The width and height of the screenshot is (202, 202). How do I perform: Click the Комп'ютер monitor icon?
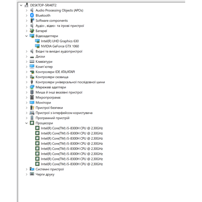click(x=32, y=67)
